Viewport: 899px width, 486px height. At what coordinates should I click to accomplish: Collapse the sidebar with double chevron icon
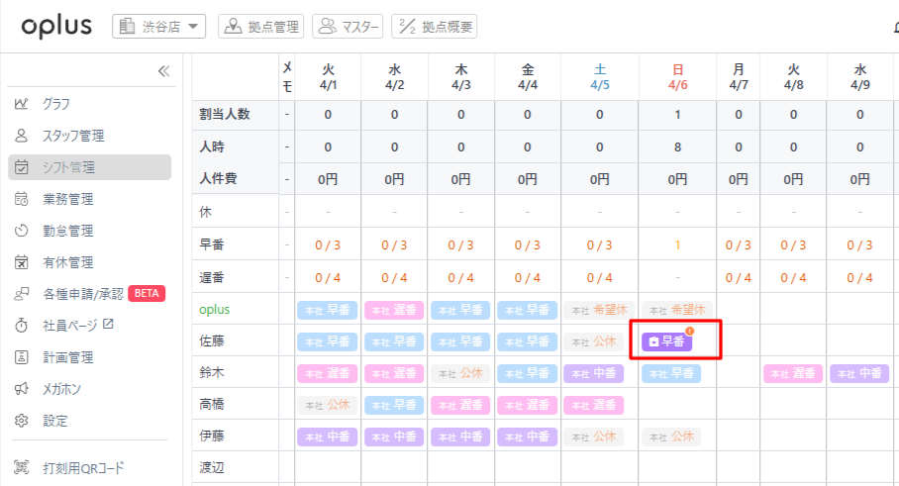click(164, 71)
